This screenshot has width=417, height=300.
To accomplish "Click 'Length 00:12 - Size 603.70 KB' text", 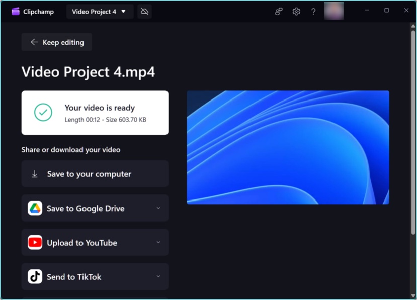I will click(105, 120).
